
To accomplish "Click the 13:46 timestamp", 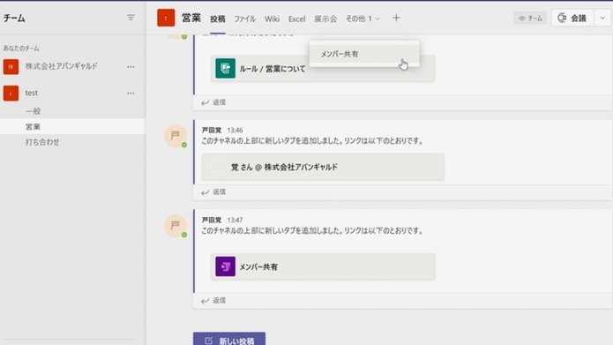I will [235, 130].
